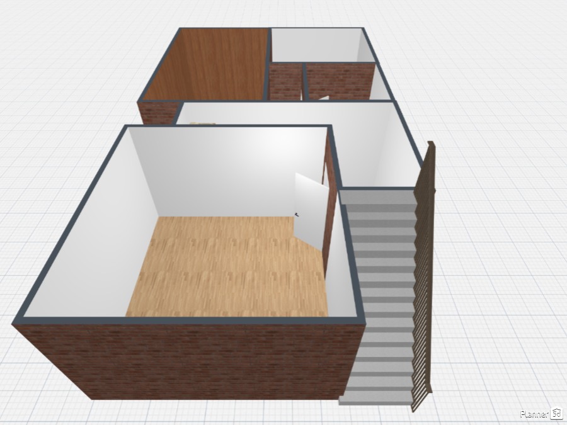Click the top step of the staircase

click(378, 197)
